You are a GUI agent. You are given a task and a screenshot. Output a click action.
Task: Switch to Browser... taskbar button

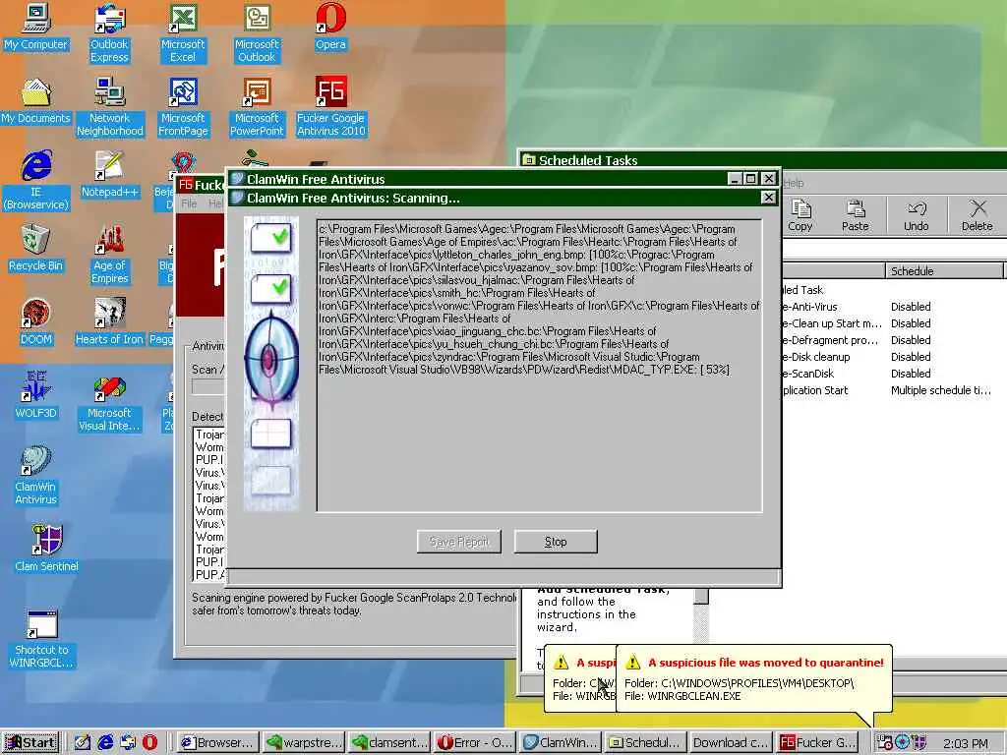point(217,743)
